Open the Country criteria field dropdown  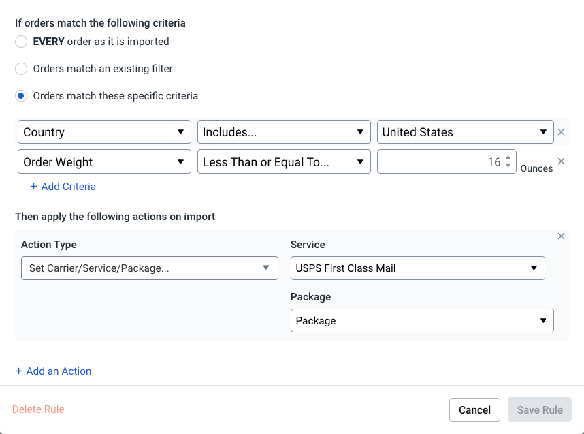point(104,132)
